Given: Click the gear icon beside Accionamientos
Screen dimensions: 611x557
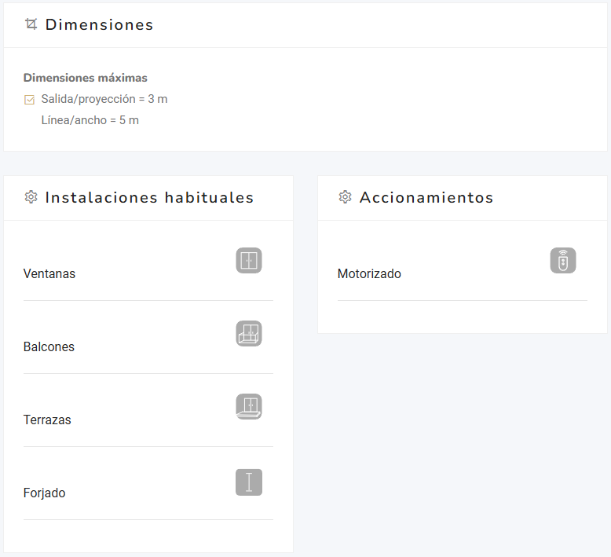Looking at the screenshot, I should coord(345,197).
